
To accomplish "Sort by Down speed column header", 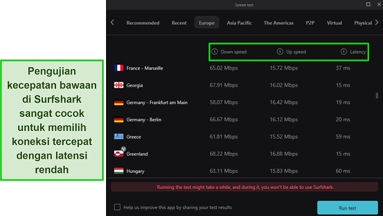I will (233, 52).
